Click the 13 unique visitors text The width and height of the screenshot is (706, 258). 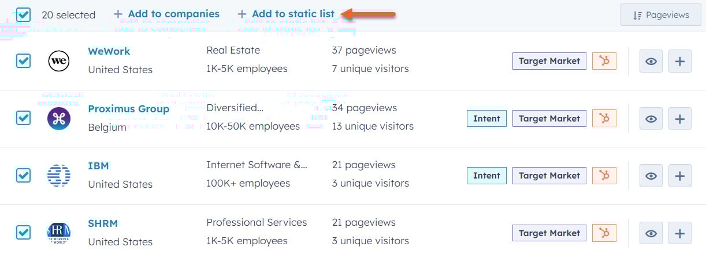pos(373,126)
